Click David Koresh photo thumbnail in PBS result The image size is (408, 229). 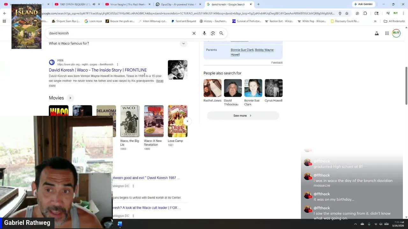coord(178,70)
